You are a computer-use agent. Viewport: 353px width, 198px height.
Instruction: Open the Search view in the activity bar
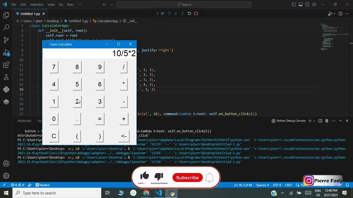coord(6,28)
